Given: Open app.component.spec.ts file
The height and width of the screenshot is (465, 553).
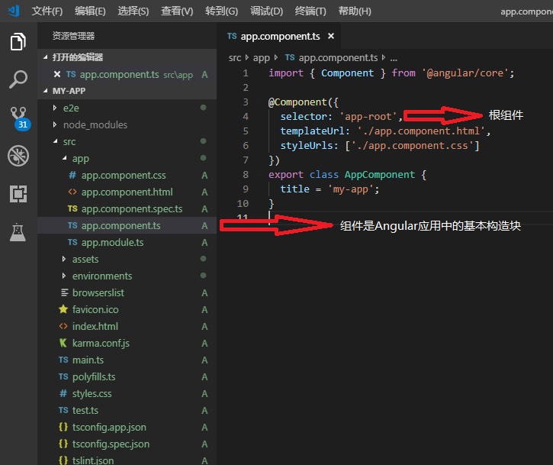Looking at the screenshot, I should coord(127,208).
